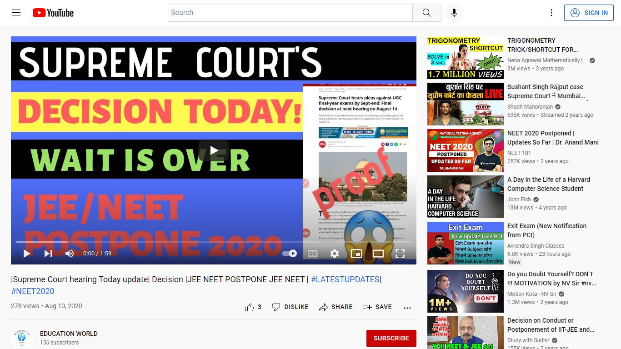The width and height of the screenshot is (621, 349).
Task: Open Exit Exam New Notification title
Action: pos(547,230)
